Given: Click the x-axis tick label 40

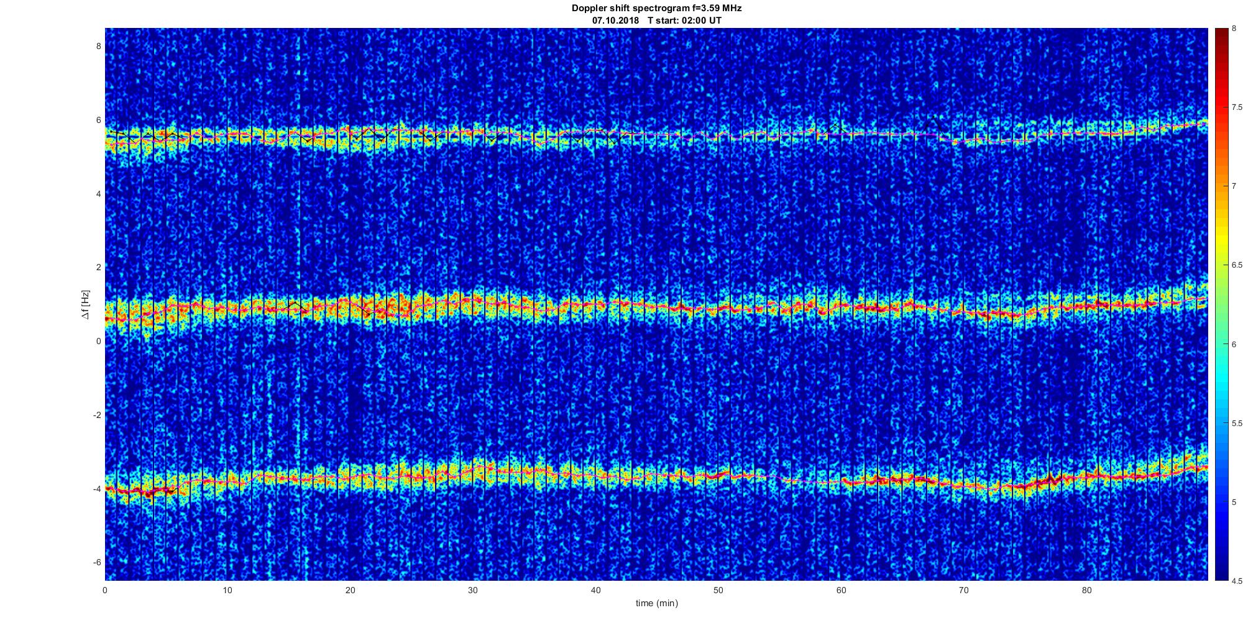Looking at the screenshot, I should click(x=595, y=591).
